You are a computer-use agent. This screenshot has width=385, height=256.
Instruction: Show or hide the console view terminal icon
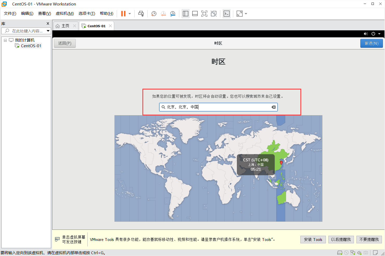point(226,13)
